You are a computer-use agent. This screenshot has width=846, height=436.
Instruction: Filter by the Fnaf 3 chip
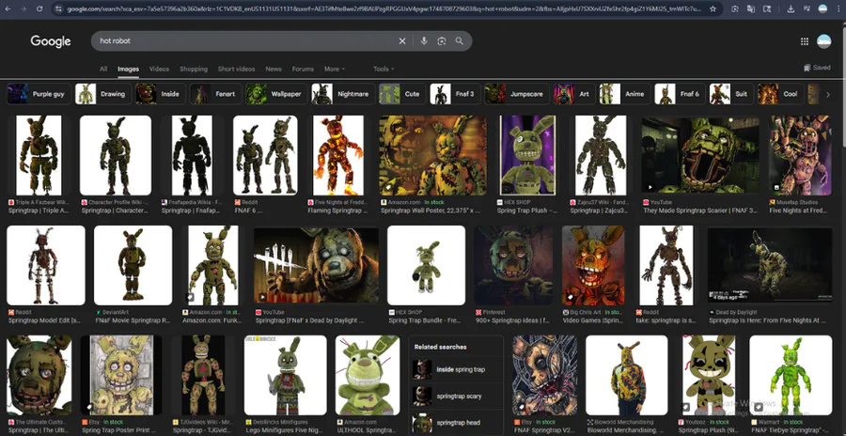[454, 94]
